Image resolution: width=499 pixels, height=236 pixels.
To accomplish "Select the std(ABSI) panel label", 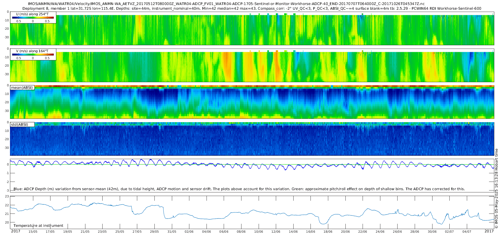I will tap(22, 124).
